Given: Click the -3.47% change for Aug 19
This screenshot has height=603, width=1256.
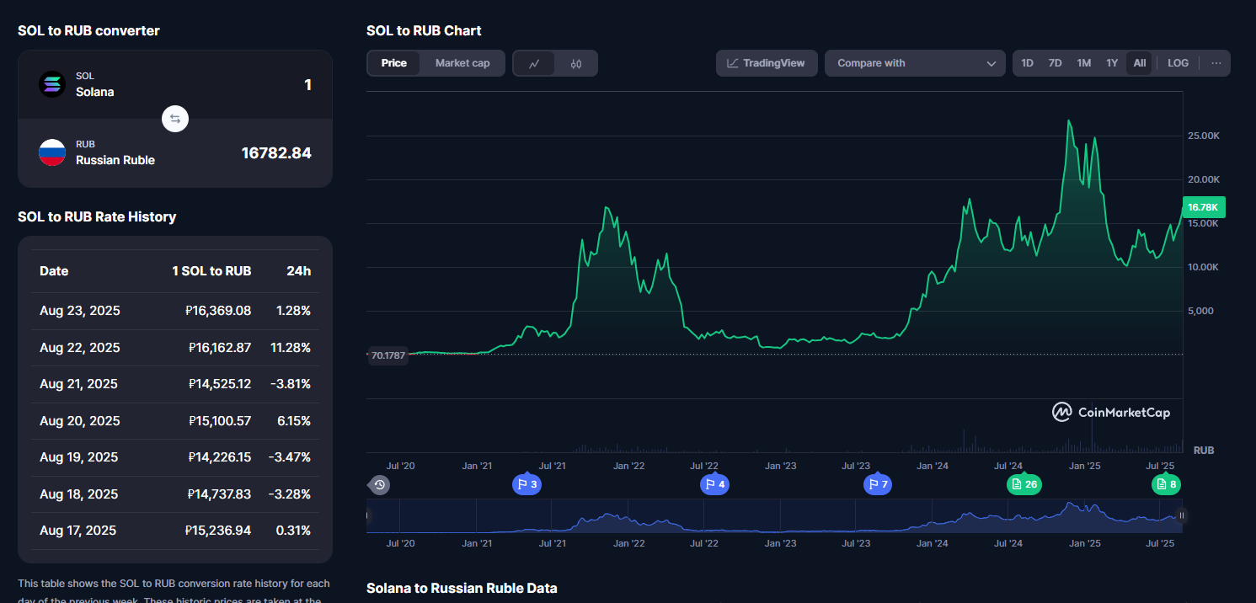Looking at the screenshot, I should point(290,457).
